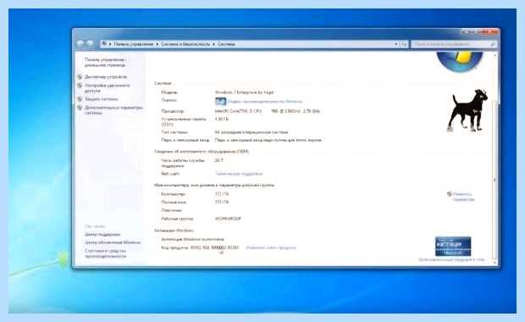Image resolution: width=525 pixels, height=322 pixels.
Task: Open Windows Experience Index link
Action: pos(265,102)
